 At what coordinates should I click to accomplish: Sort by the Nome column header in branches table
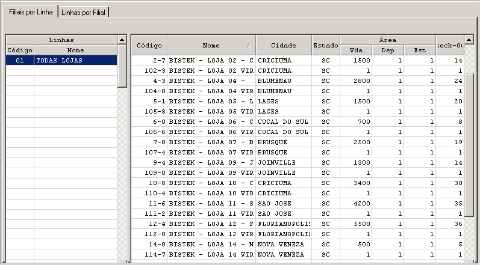[x=211, y=45]
